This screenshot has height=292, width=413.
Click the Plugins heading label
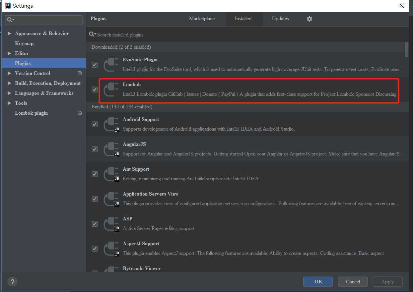(99, 19)
